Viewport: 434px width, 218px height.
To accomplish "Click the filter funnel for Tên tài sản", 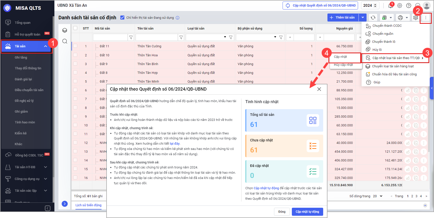I will [x=181, y=37].
